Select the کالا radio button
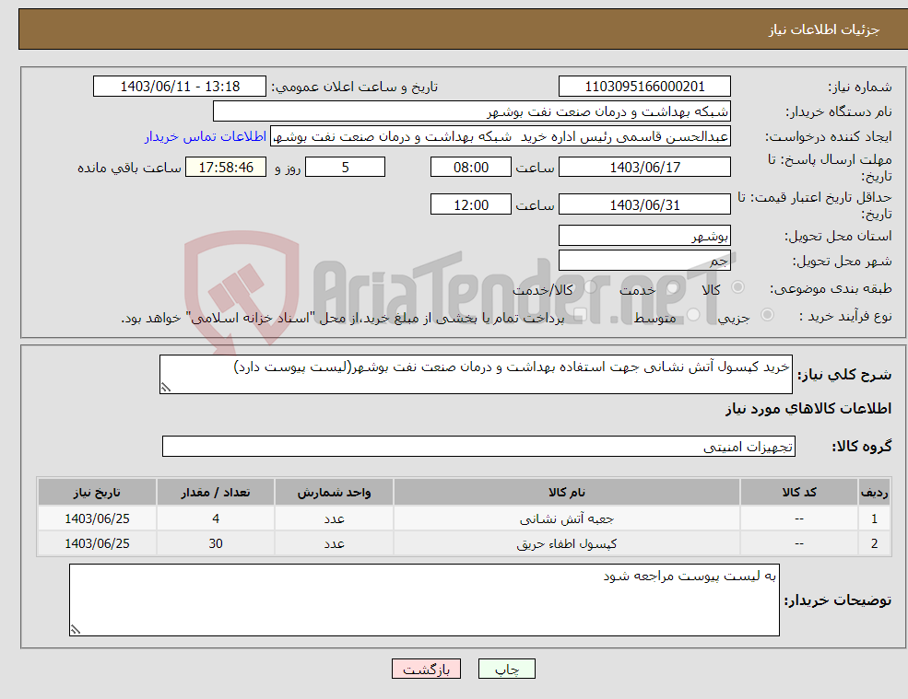The width and height of the screenshot is (908, 699). coord(737,287)
